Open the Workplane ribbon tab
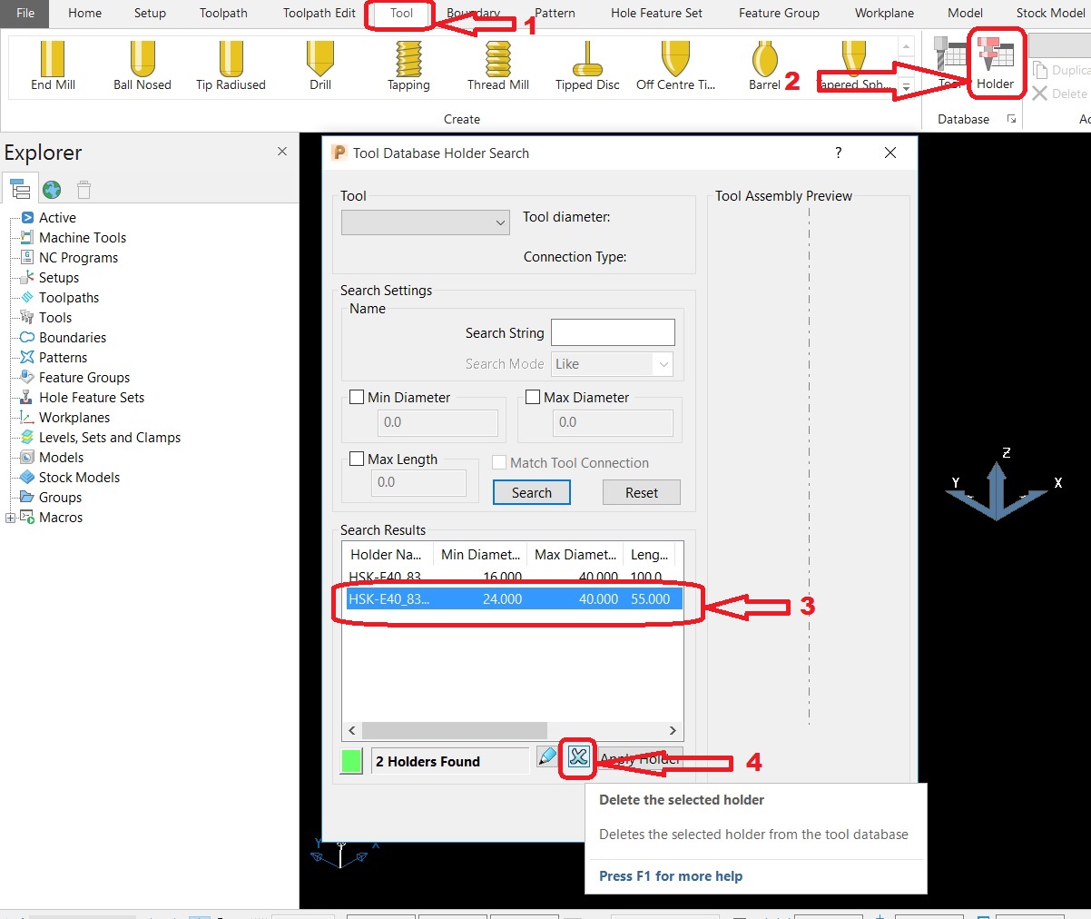1091x919 pixels. tap(883, 14)
